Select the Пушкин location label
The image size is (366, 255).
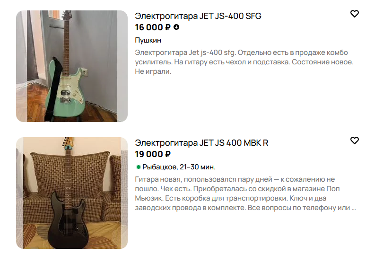click(x=148, y=40)
